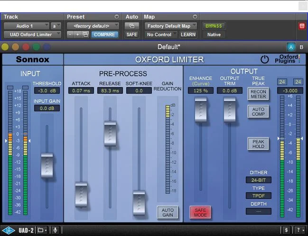Click the blue round button in the Default title bar
Image resolution: width=308 pixels, height=236 pixels.
pyautogui.click(x=47, y=47)
